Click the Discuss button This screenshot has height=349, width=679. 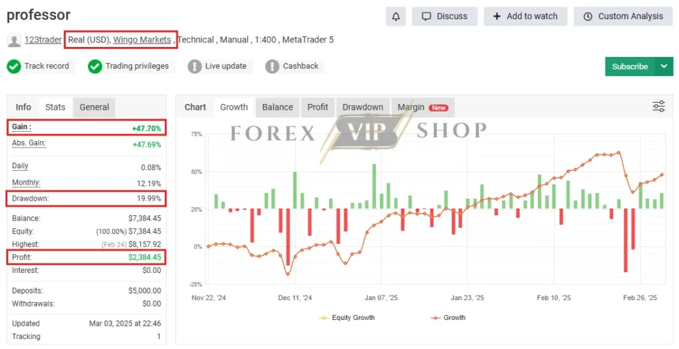click(445, 17)
